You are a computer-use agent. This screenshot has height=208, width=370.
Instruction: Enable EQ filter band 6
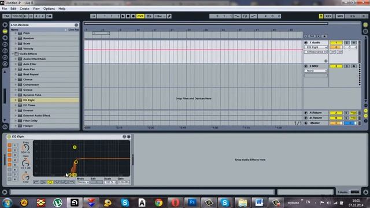point(9,169)
